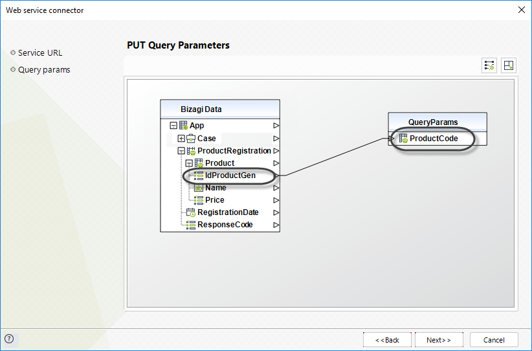Viewport: 532px width, 351px height.
Task: Open help via question mark icon
Action: pos(9,339)
